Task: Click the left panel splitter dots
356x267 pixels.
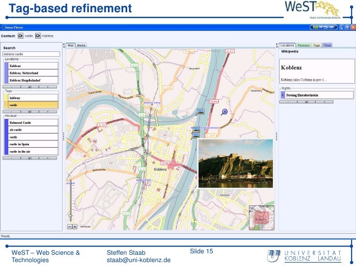Action: click(x=64, y=136)
